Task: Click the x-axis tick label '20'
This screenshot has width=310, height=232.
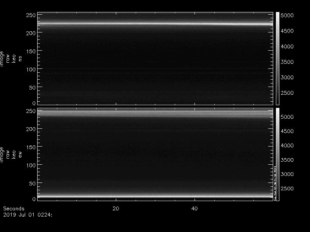Action: [116, 208]
